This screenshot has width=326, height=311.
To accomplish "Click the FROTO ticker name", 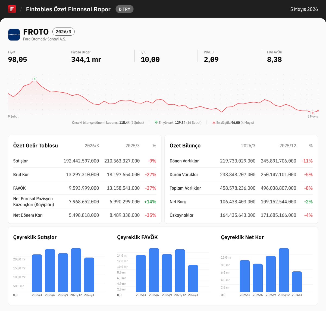I will pyautogui.click(x=36, y=32).
